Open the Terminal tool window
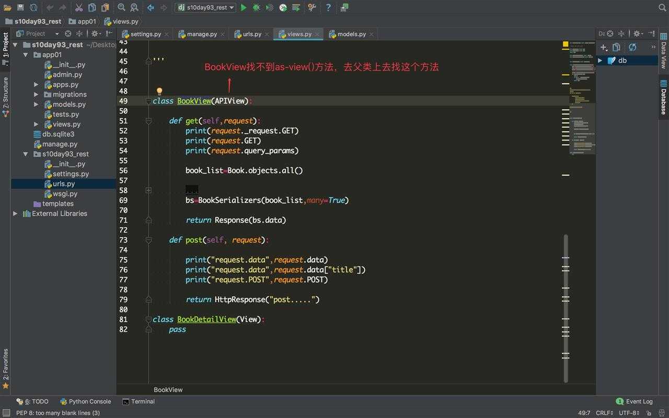The width and height of the screenshot is (669, 418). coord(139,402)
